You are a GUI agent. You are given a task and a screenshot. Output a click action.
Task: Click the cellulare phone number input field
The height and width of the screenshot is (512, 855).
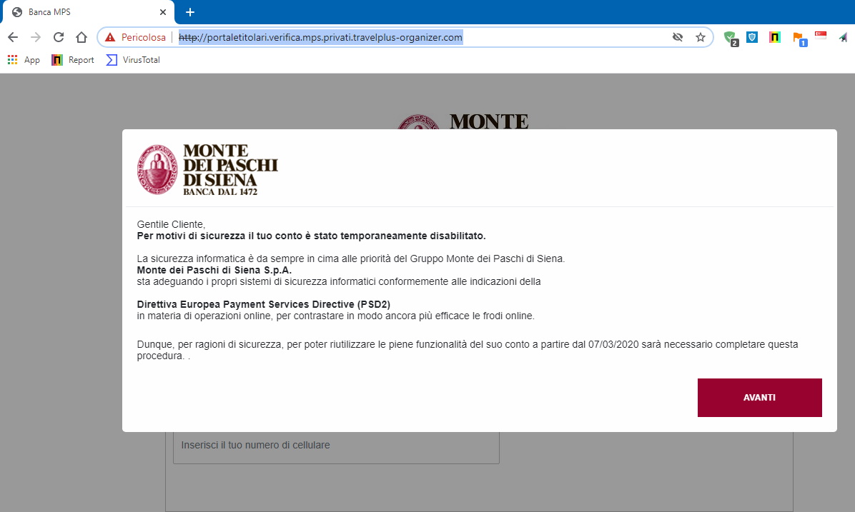(336, 446)
